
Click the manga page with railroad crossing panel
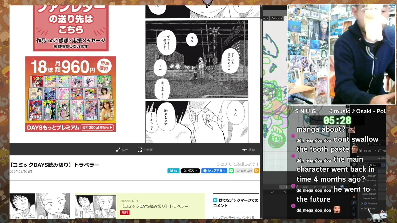[197, 59]
